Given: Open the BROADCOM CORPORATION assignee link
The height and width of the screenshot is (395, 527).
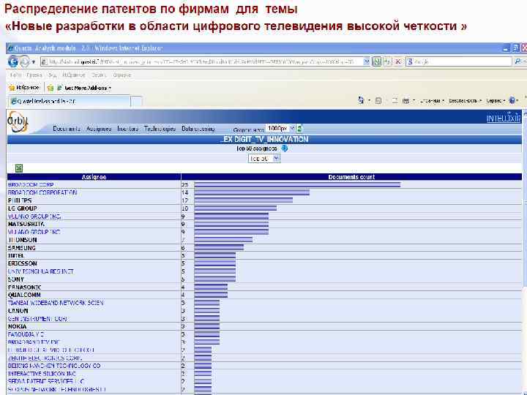Looking at the screenshot, I should [x=42, y=192].
